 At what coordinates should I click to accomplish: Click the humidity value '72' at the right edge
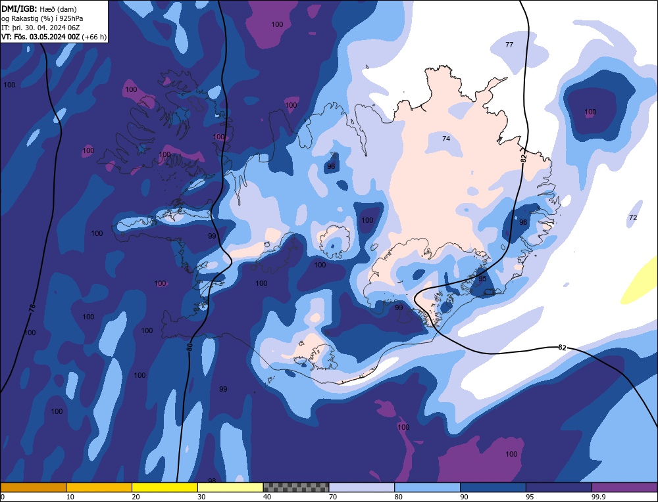click(x=633, y=217)
